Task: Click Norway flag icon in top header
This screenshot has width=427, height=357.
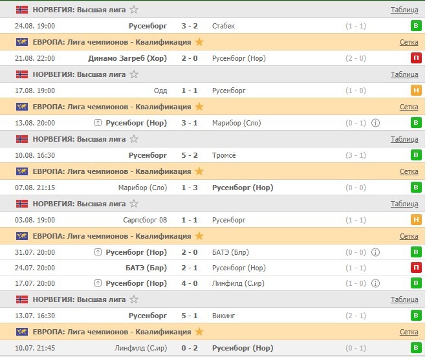Action: (x=22, y=10)
